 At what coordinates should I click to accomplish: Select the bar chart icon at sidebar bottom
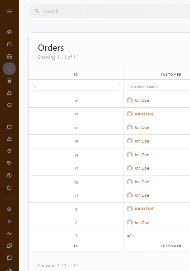click(x=9, y=269)
